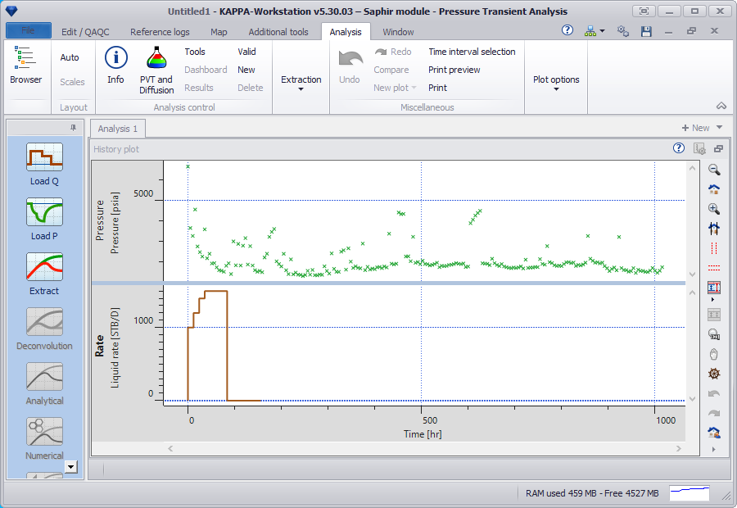Restore History plot pane window
Screen dimensions: 737x508
tap(718, 148)
